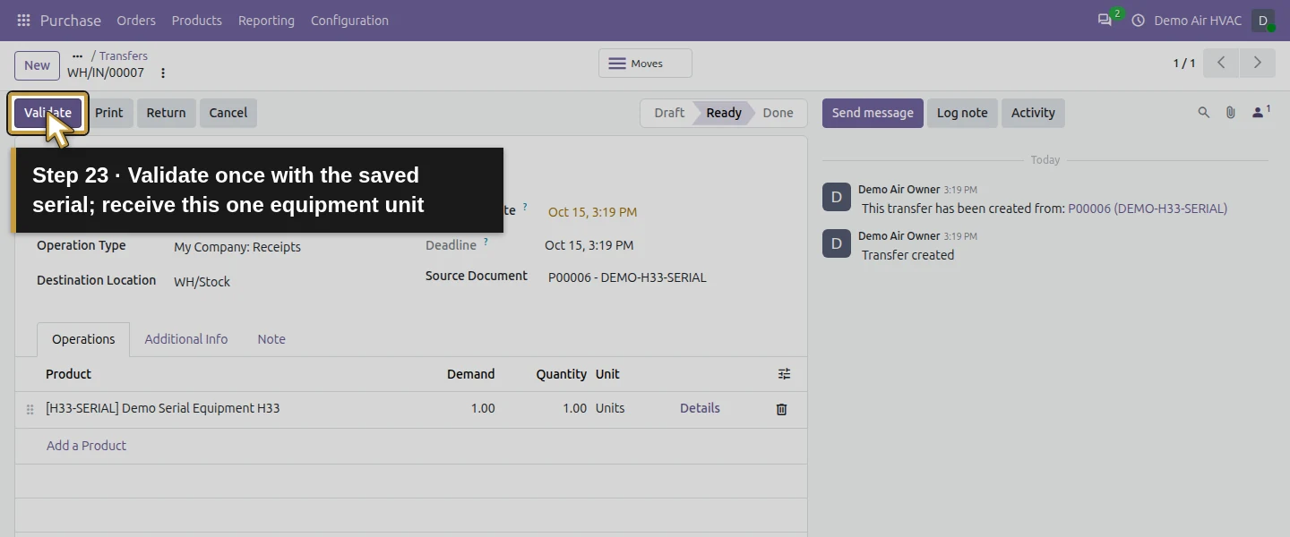This screenshot has height=537, width=1290.
Task: Open the Demo Air HVAC user avatar menu
Action: click(1262, 21)
